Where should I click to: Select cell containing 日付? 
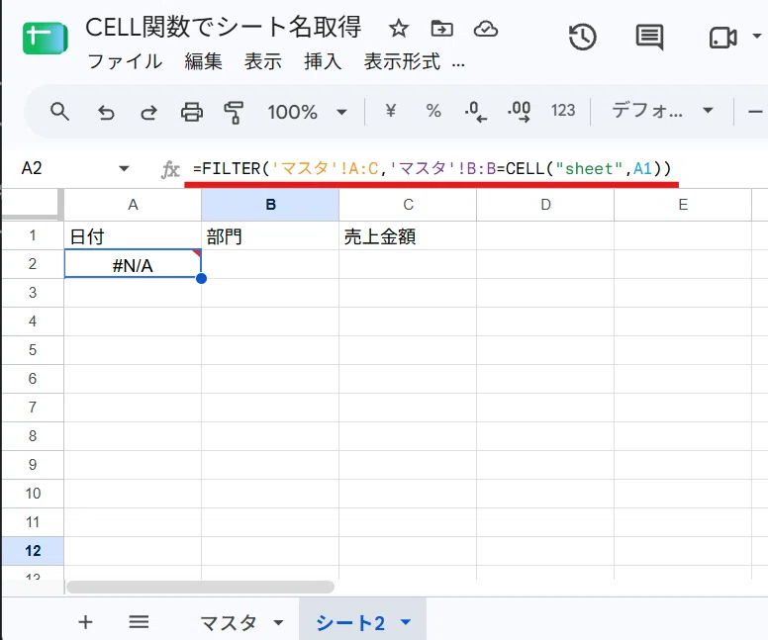pos(133,235)
